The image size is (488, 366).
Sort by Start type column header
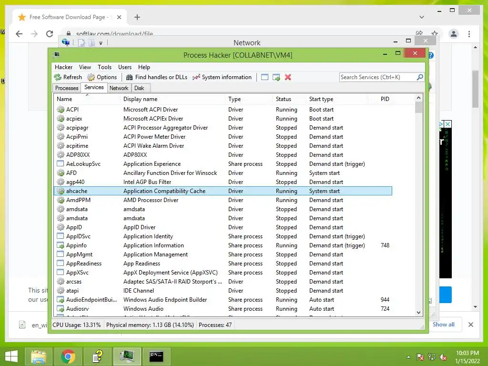[337, 99]
